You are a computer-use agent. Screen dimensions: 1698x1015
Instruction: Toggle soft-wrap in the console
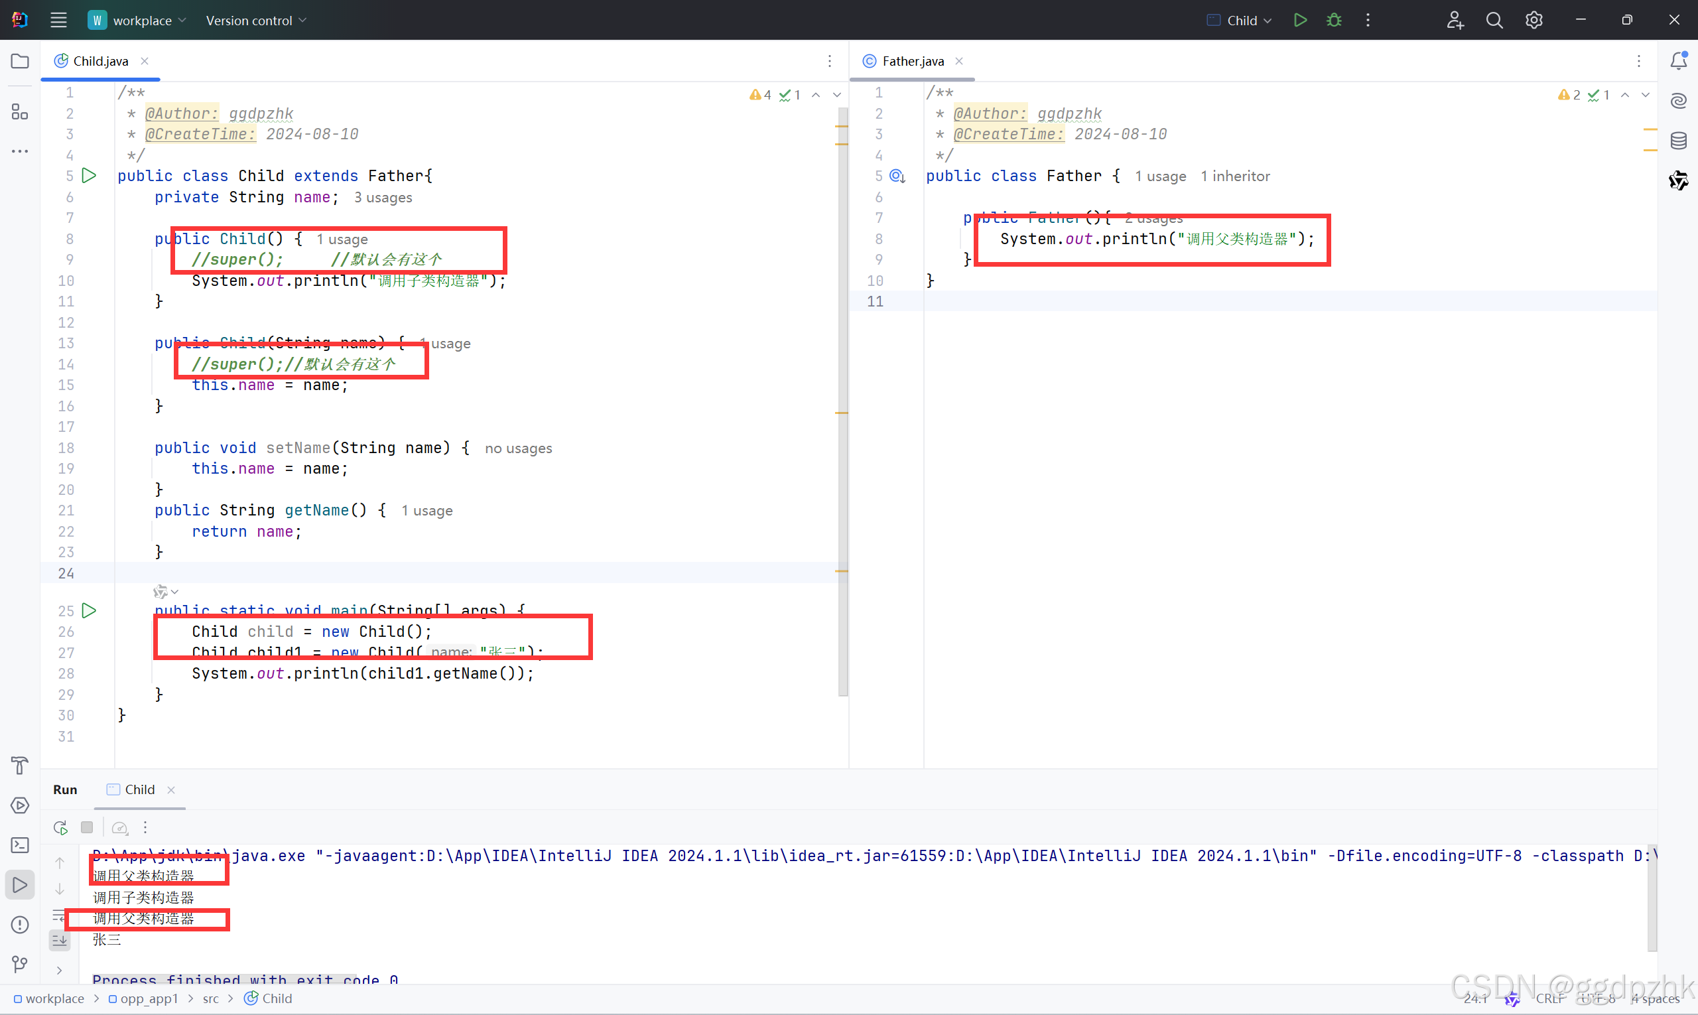tap(60, 915)
